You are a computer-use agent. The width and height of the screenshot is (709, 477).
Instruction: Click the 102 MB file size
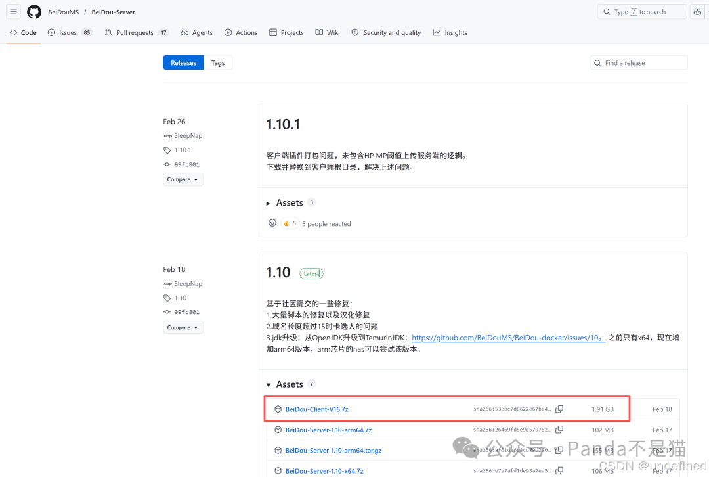(x=602, y=430)
